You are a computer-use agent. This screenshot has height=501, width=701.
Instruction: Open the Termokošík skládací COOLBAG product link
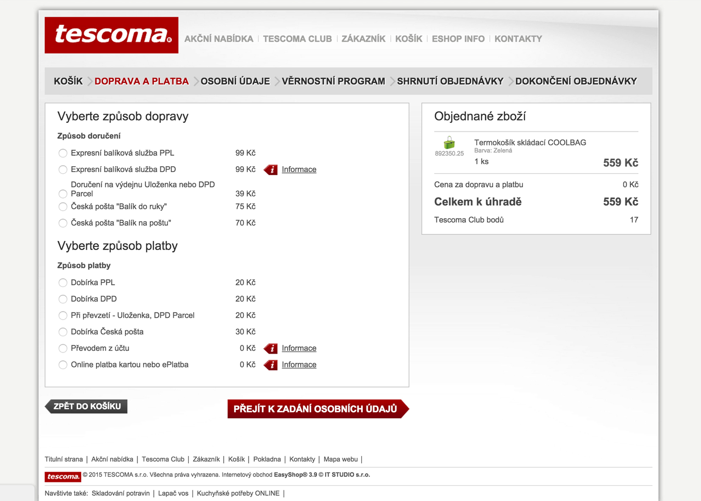click(x=530, y=143)
